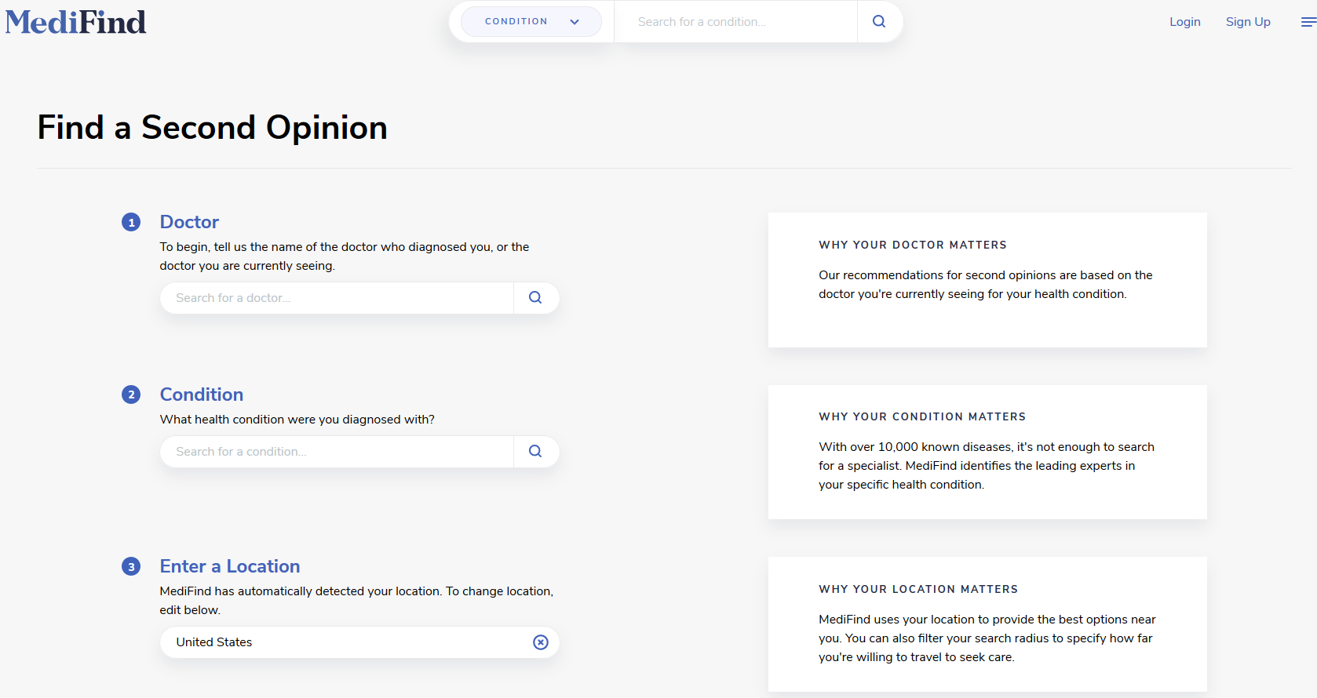The image size is (1317, 698).
Task: Click the Sign Up link
Action: [1248, 22]
